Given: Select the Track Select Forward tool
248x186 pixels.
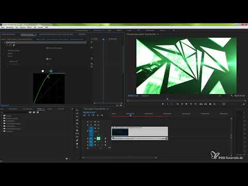Looking at the screenshot, I should 77,113.
